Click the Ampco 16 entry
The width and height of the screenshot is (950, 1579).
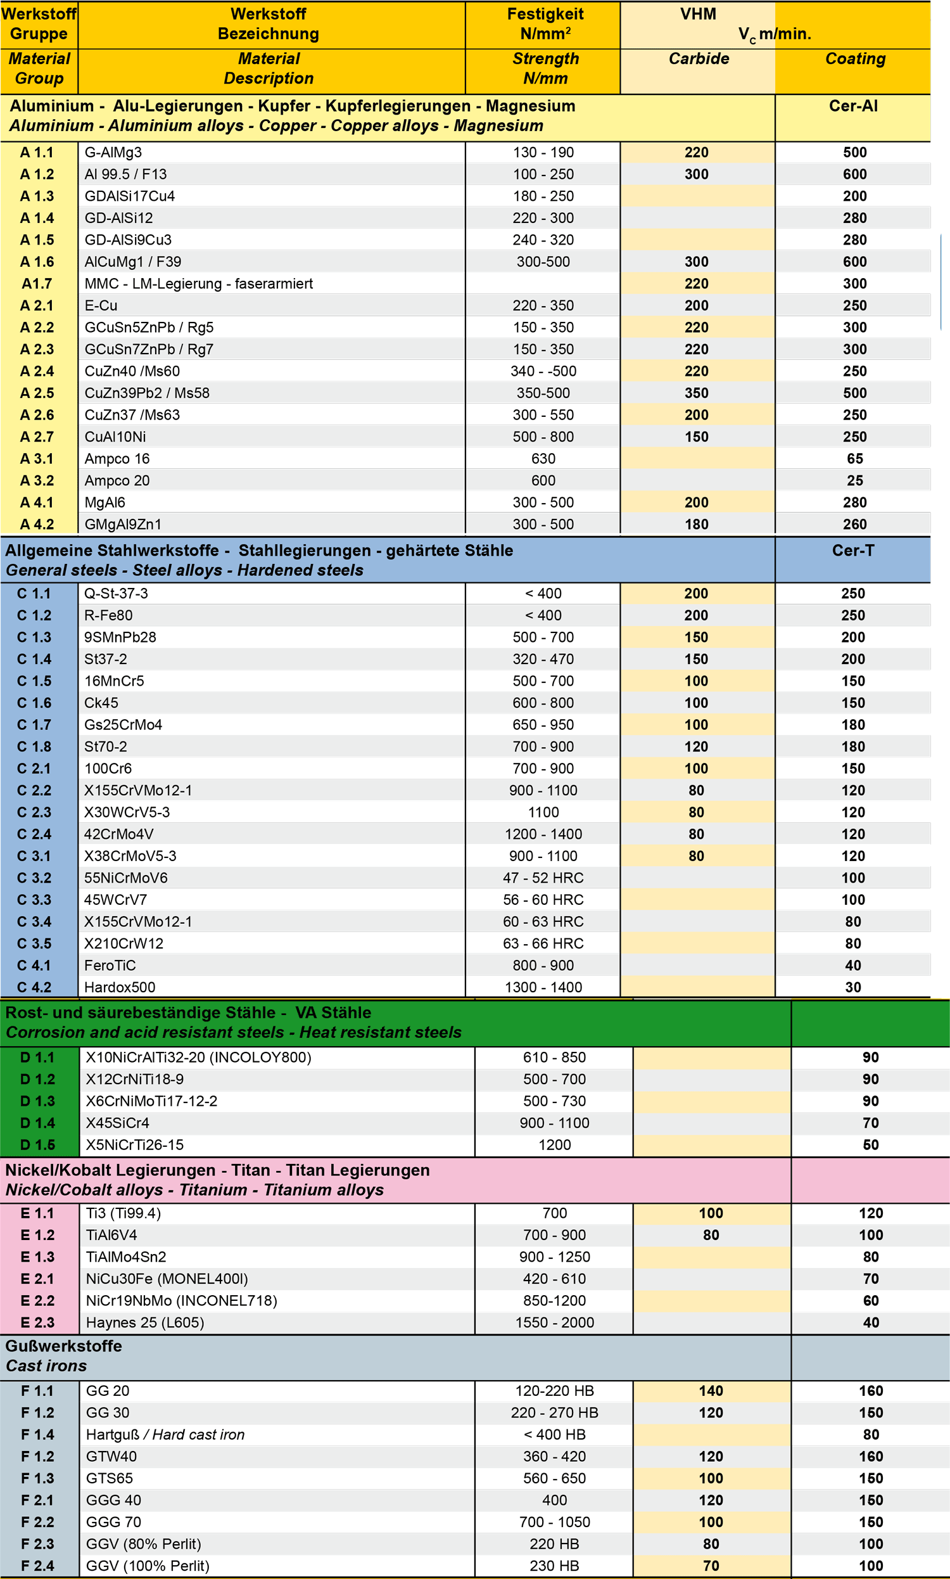117,459
